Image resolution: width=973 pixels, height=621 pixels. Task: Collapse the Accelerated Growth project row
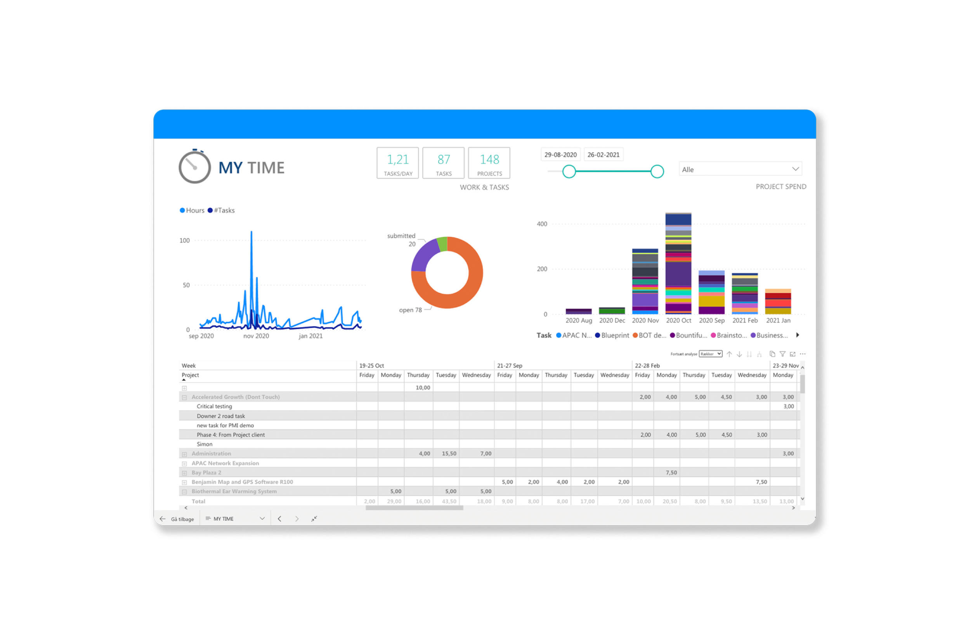point(184,397)
